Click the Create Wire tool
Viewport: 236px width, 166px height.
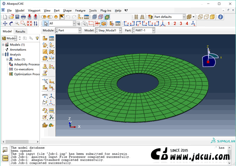(45, 52)
